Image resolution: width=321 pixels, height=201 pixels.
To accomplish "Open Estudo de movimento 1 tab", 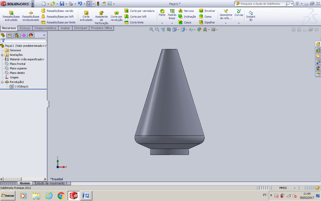I will pos(51,183).
